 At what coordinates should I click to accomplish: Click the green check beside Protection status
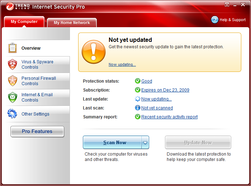pyautogui.click(x=137, y=81)
